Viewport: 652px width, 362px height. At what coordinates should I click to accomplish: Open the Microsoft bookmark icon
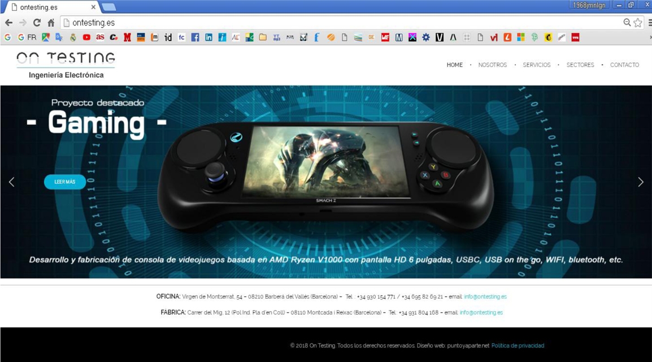tap(521, 37)
